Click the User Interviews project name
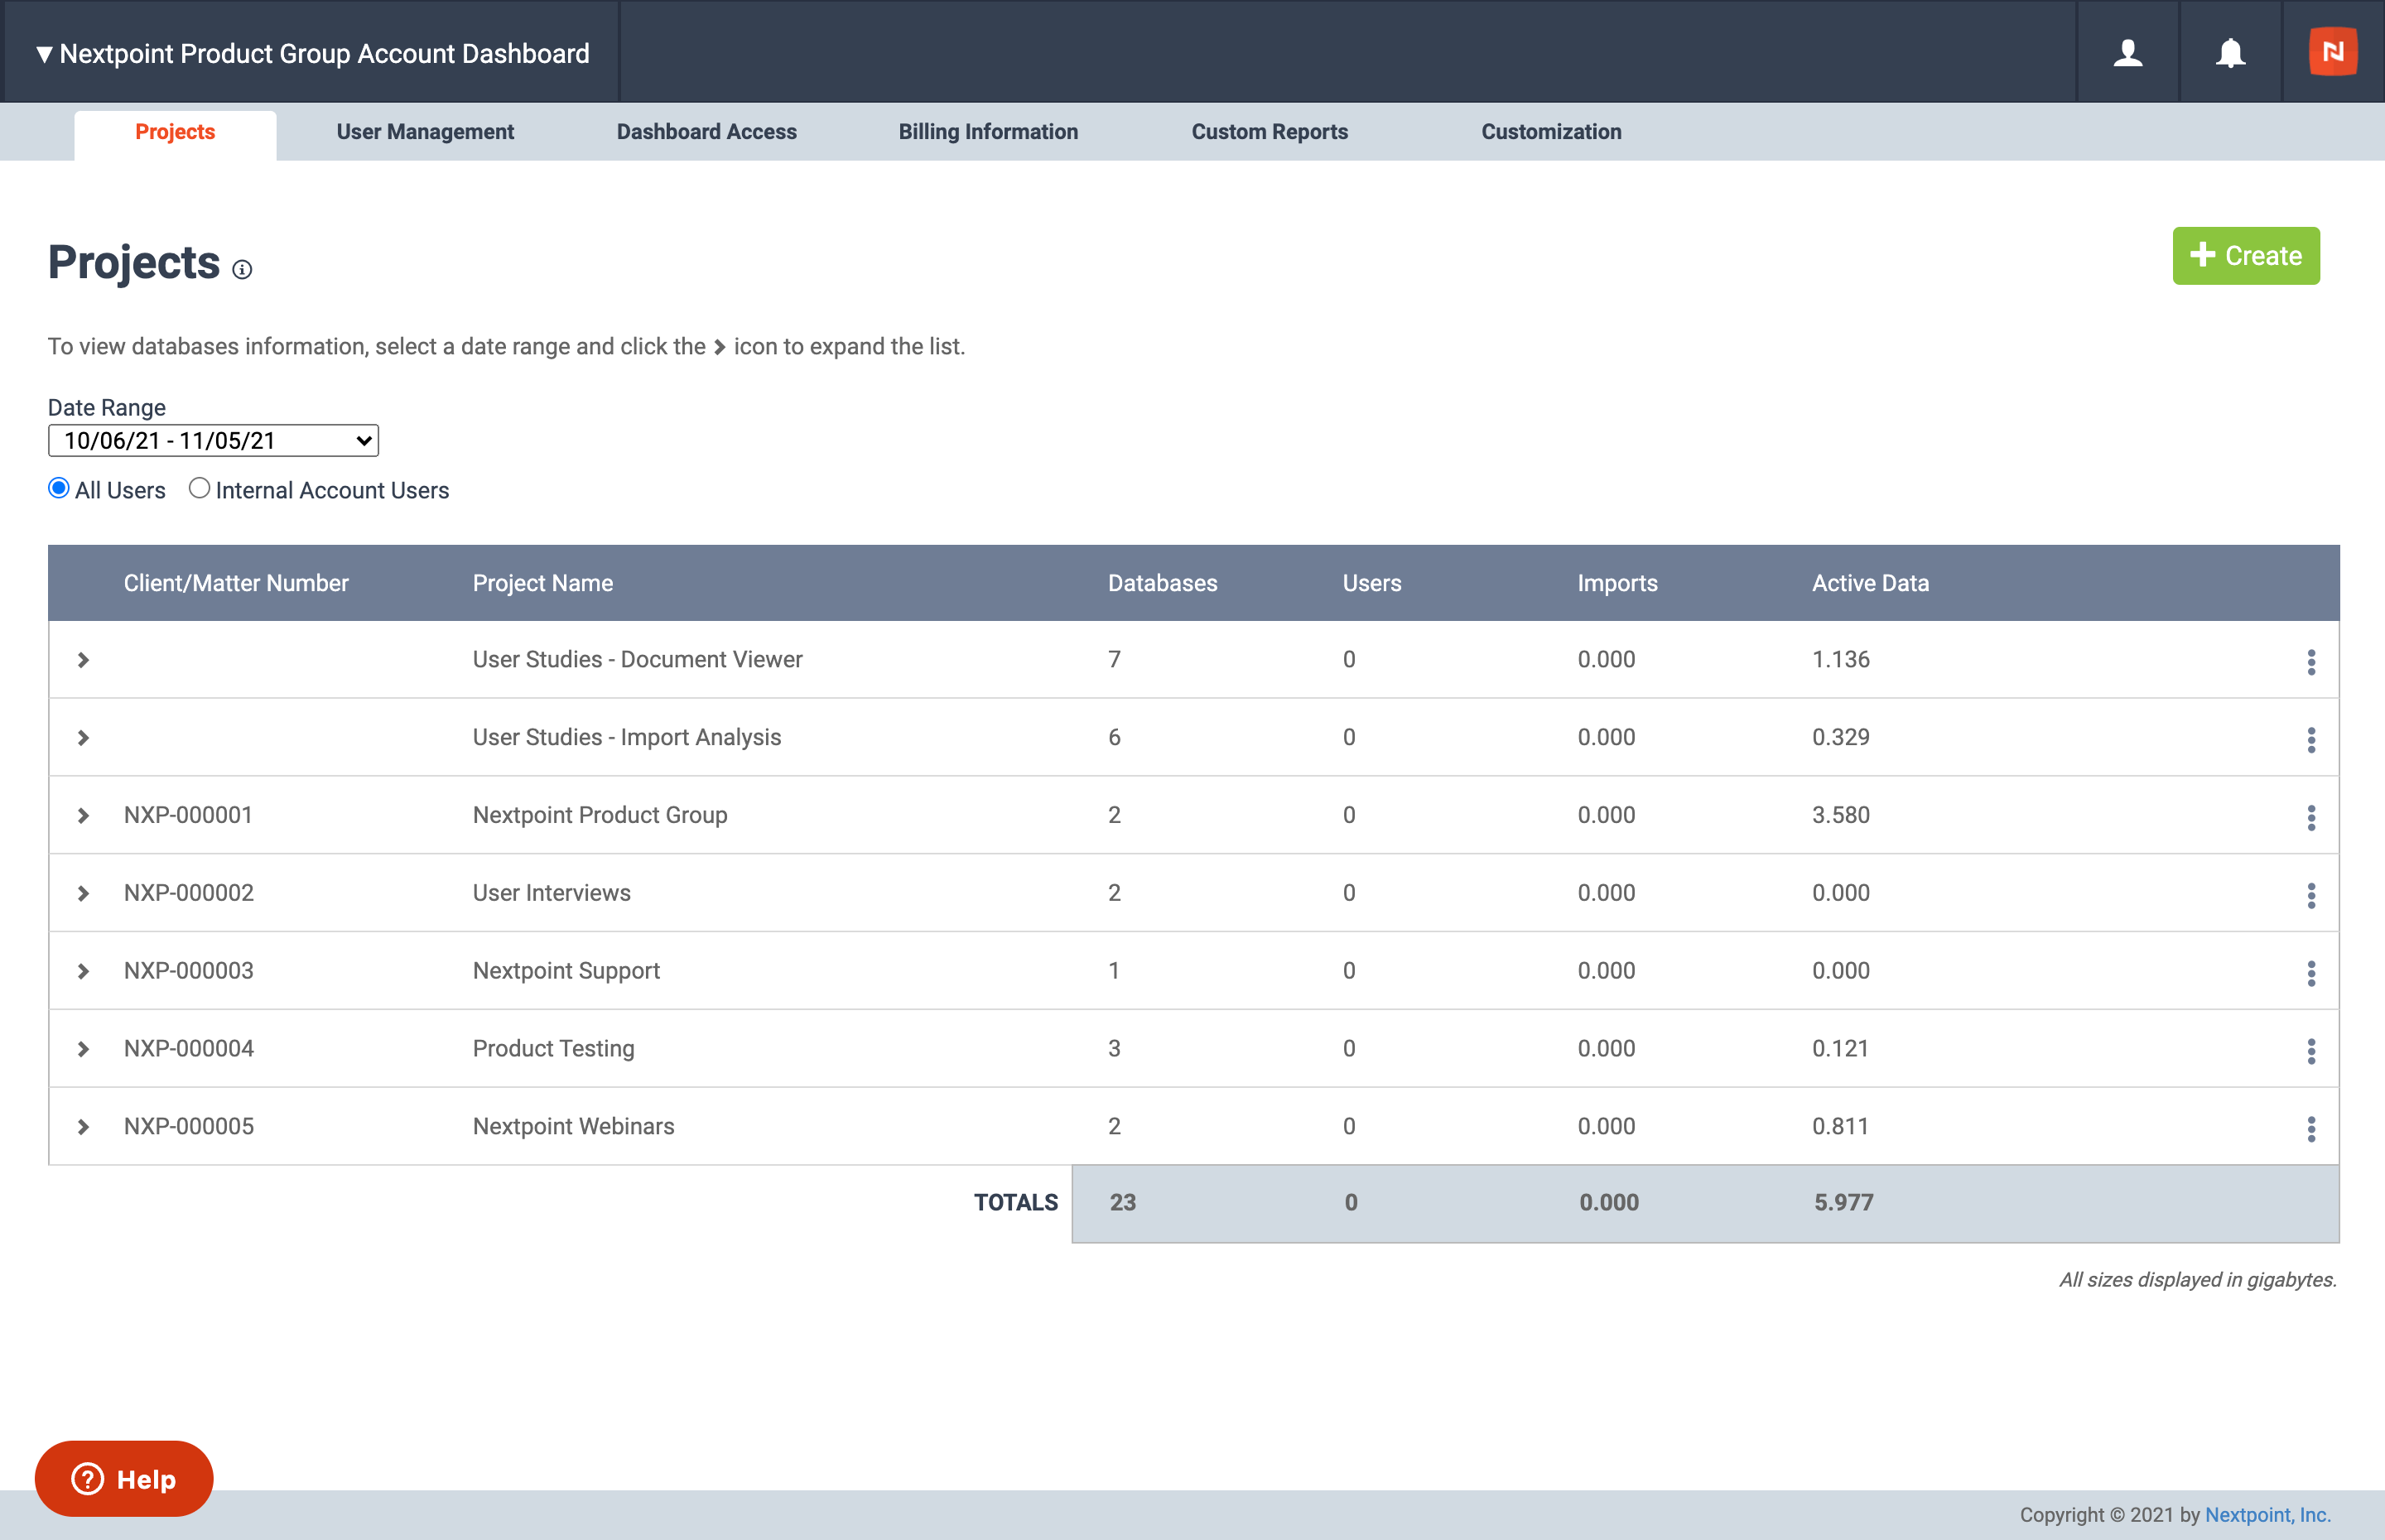 [x=552, y=893]
